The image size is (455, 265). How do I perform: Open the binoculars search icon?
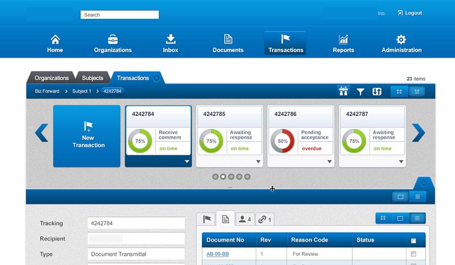point(344,91)
